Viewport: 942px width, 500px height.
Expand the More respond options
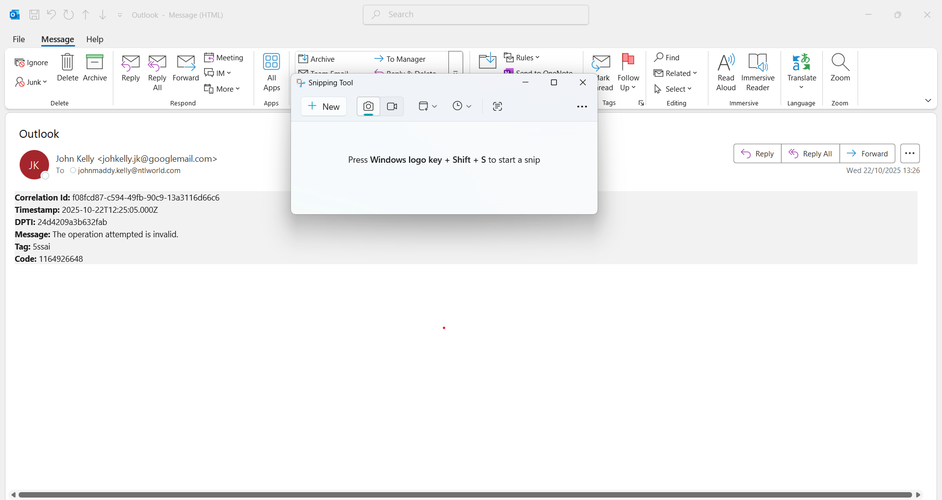[x=222, y=89]
